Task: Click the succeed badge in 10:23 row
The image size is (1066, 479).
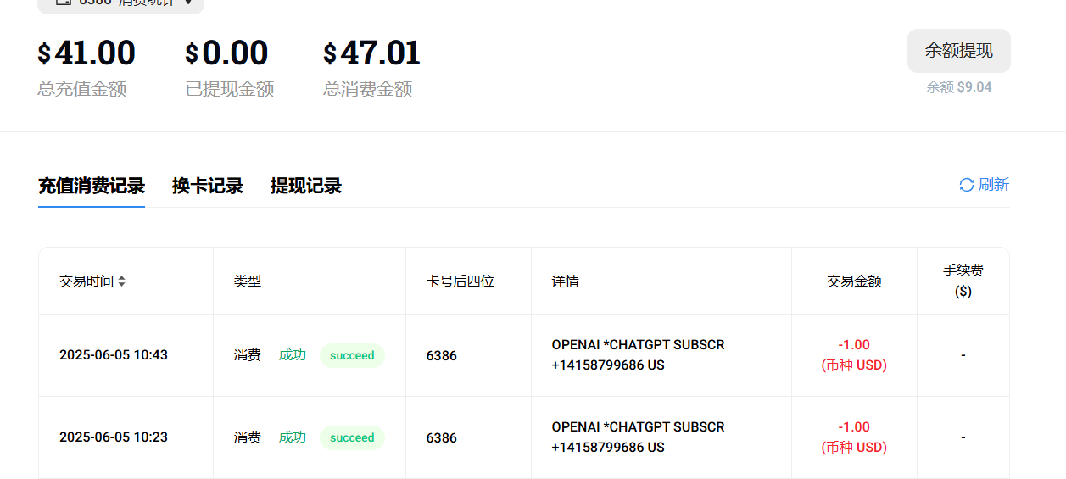Action: point(352,438)
